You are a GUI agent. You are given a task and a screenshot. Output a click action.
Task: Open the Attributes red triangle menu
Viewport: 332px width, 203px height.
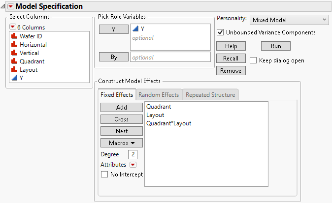pyautogui.click(x=133, y=165)
